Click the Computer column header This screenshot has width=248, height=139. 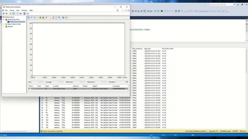pos(116,86)
